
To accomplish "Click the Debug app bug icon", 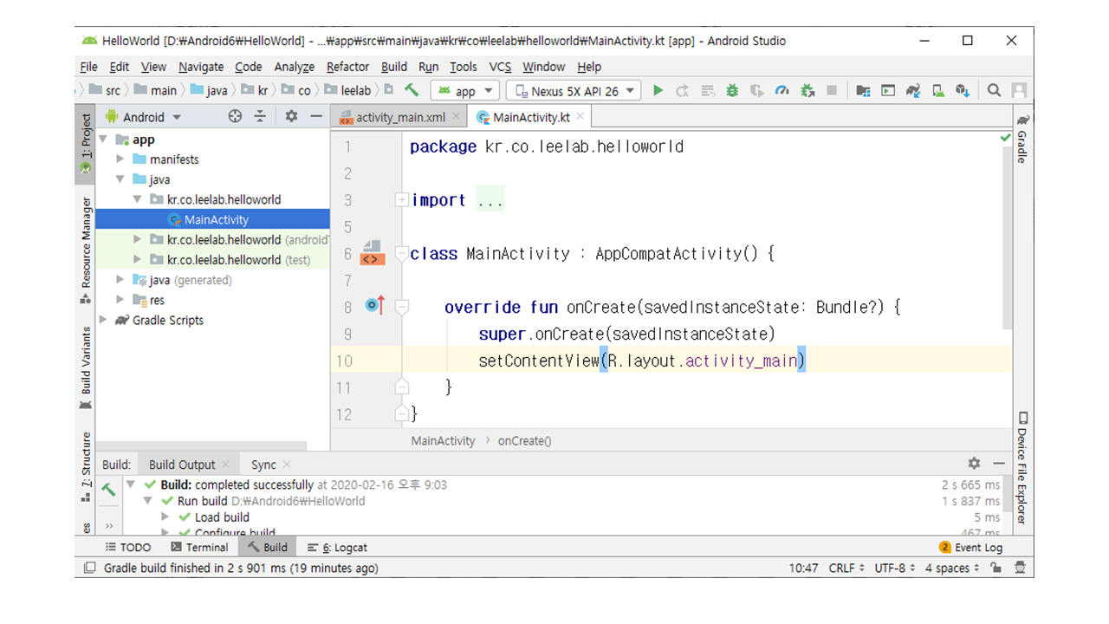I will pos(732,90).
